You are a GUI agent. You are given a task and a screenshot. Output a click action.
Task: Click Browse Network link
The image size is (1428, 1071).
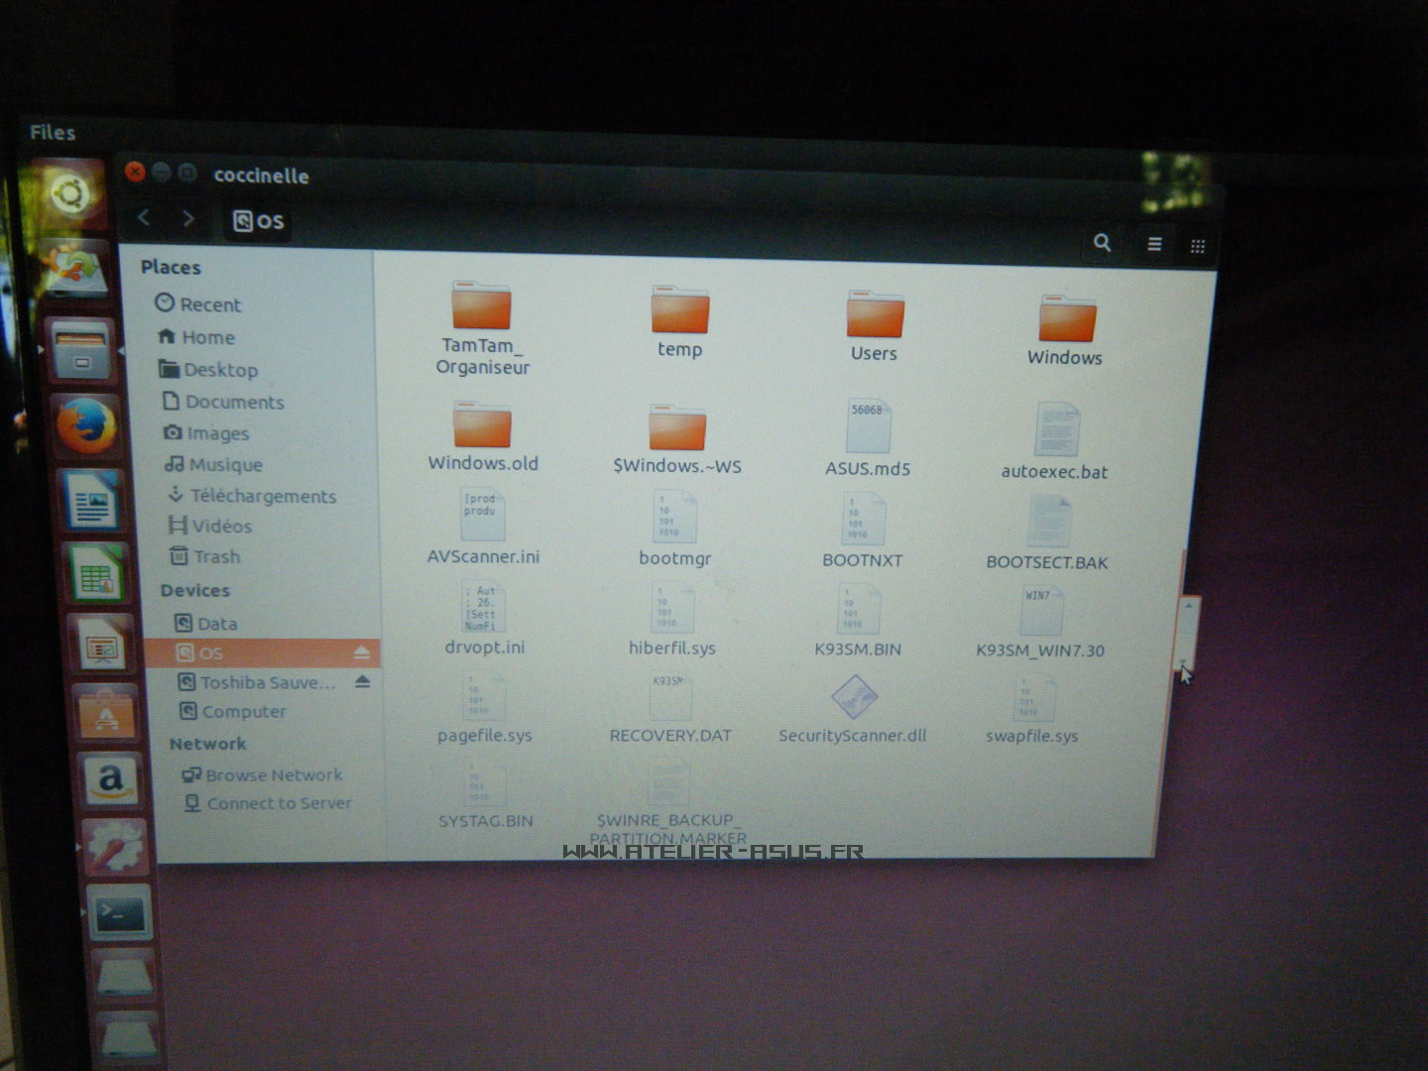coord(273,775)
